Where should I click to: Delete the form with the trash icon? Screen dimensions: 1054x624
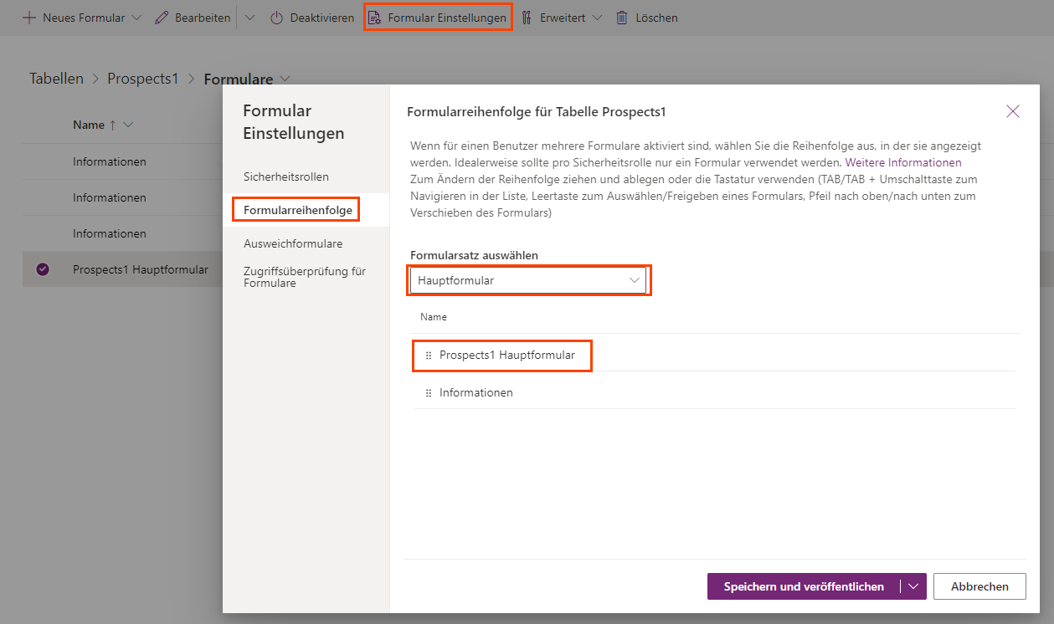[x=621, y=17]
